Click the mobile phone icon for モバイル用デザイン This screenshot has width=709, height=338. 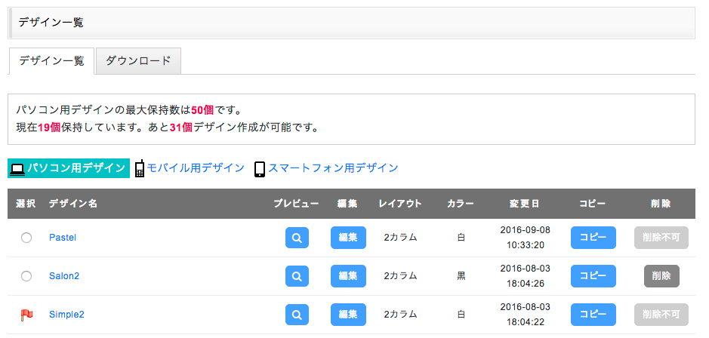click(139, 168)
